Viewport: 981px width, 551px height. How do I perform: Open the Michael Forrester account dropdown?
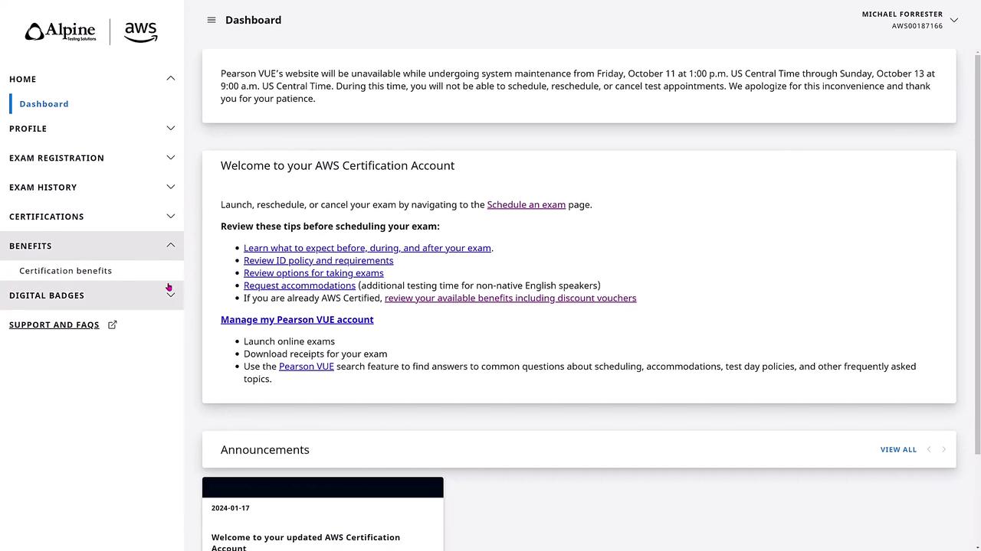[953, 20]
